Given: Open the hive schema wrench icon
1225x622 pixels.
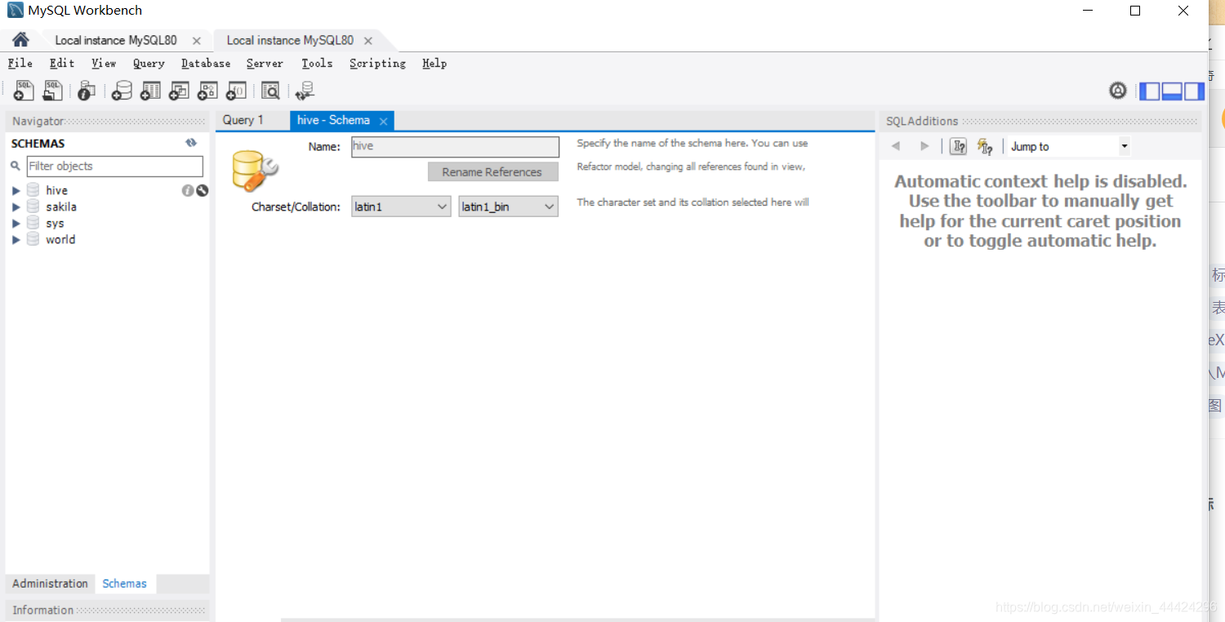Looking at the screenshot, I should click(x=202, y=190).
